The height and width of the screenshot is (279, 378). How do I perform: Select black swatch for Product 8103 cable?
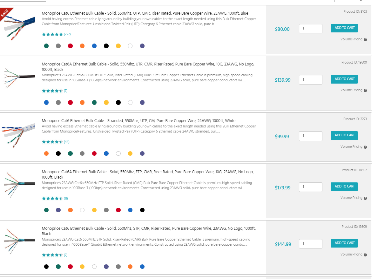click(106, 46)
